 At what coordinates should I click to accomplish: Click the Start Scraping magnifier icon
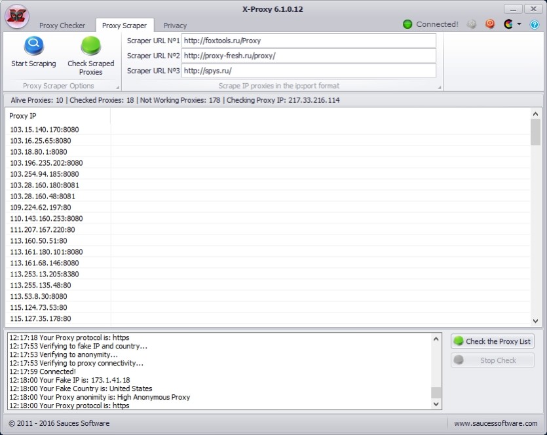pos(34,46)
